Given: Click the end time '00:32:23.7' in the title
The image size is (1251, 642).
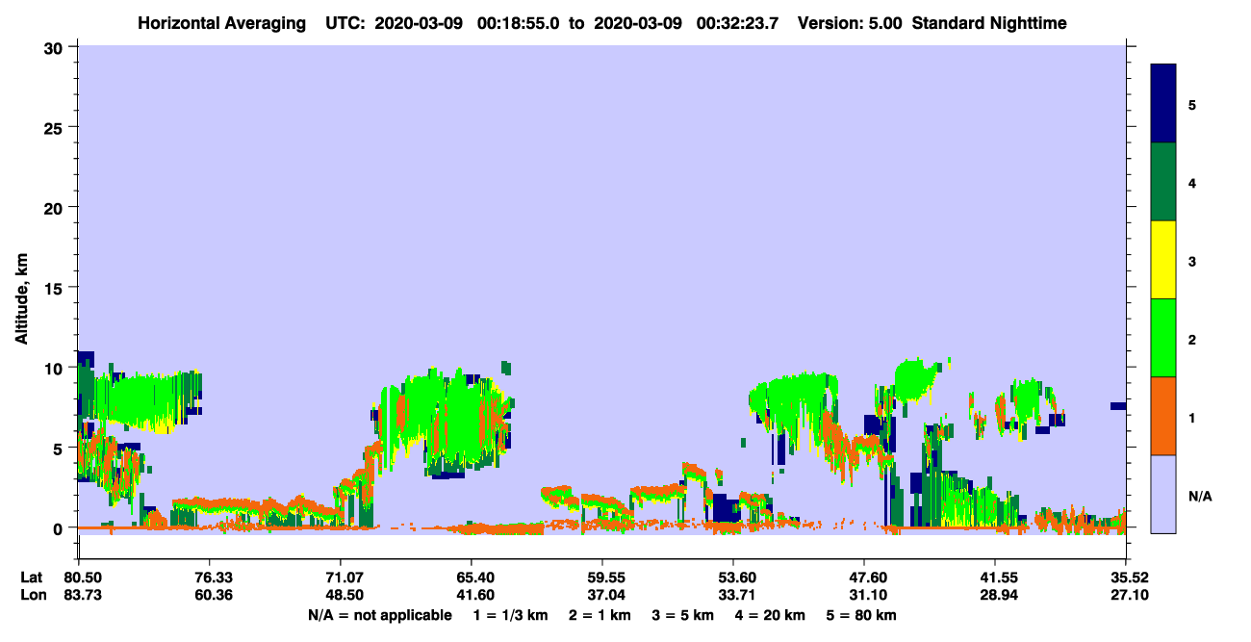Looking at the screenshot, I should [x=736, y=23].
